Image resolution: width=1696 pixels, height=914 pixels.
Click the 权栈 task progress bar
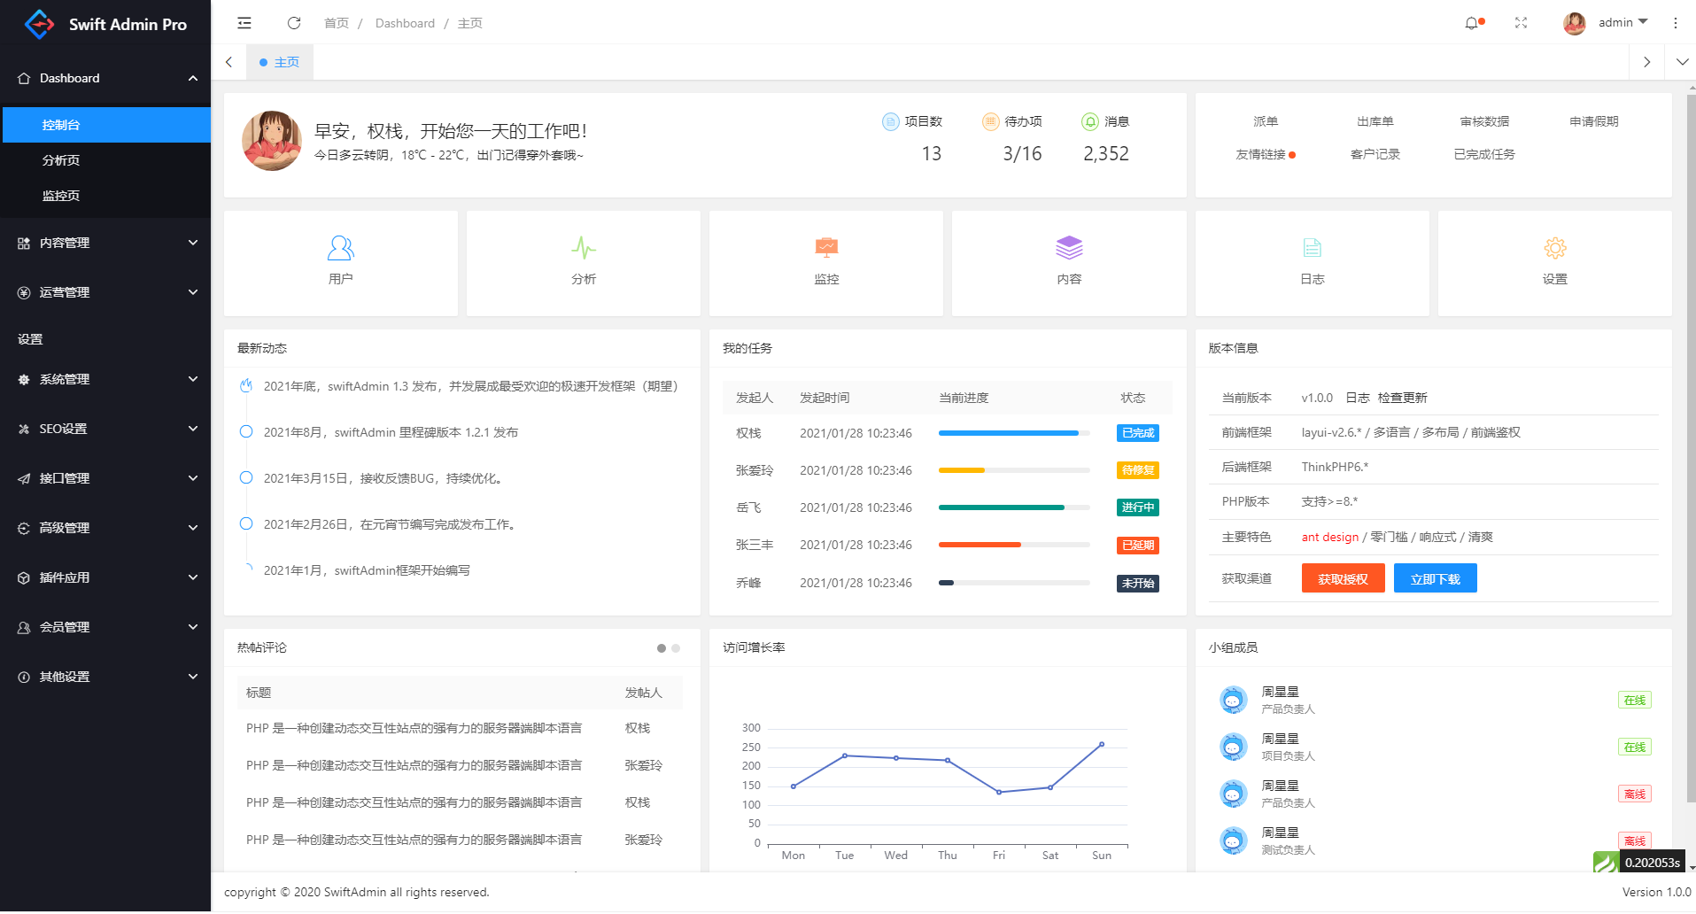(1013, 433)
